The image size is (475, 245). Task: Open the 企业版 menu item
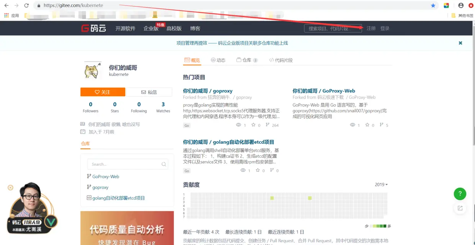pyautogui.click(x=151, y=28)
